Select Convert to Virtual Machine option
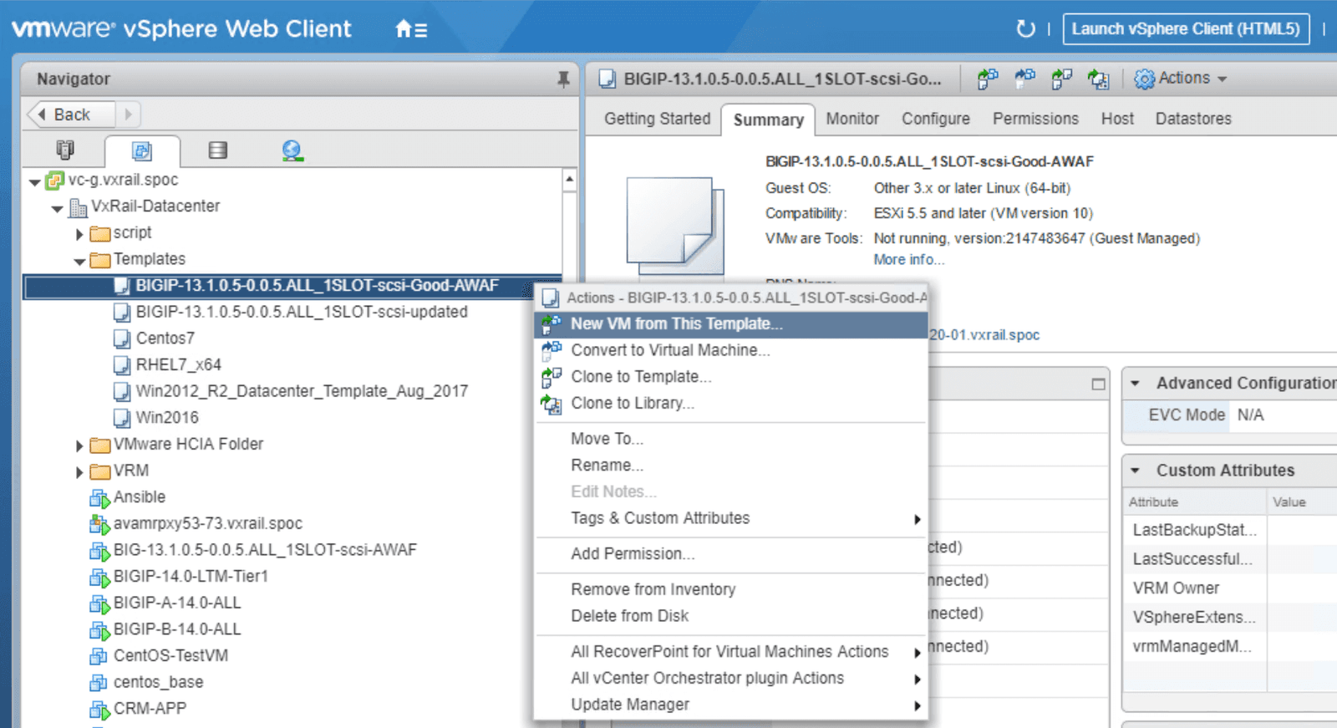Screen dimensions: 1337x728 [x=670, y=350]
